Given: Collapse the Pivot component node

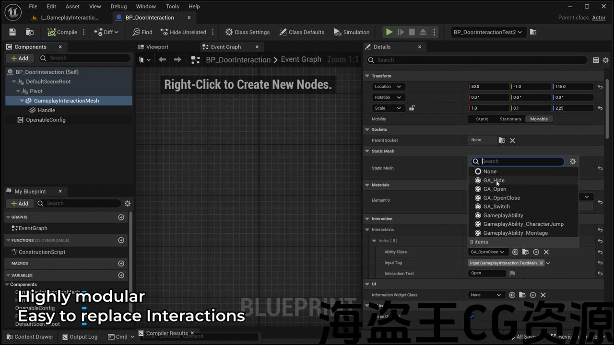Looking at the screenshot, I should tap(19, 91).
